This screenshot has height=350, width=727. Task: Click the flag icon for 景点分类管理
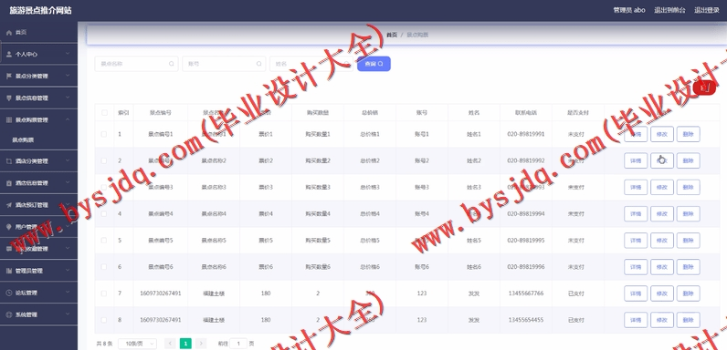pyautogui.click(x=9, y=76)
